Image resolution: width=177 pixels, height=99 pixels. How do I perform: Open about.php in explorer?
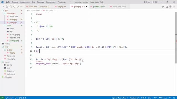[14, 16]
